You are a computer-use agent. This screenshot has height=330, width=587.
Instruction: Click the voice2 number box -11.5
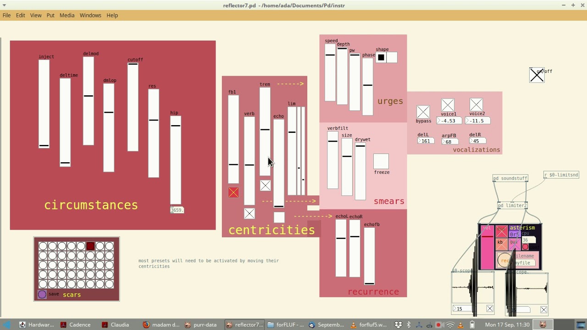478,121
